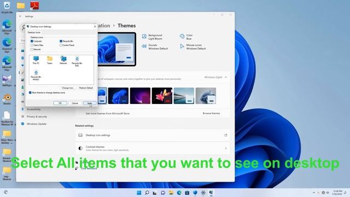
Task: Click the text document icon on the desktop
Action: pyautogui.click(x=7, y=118)
